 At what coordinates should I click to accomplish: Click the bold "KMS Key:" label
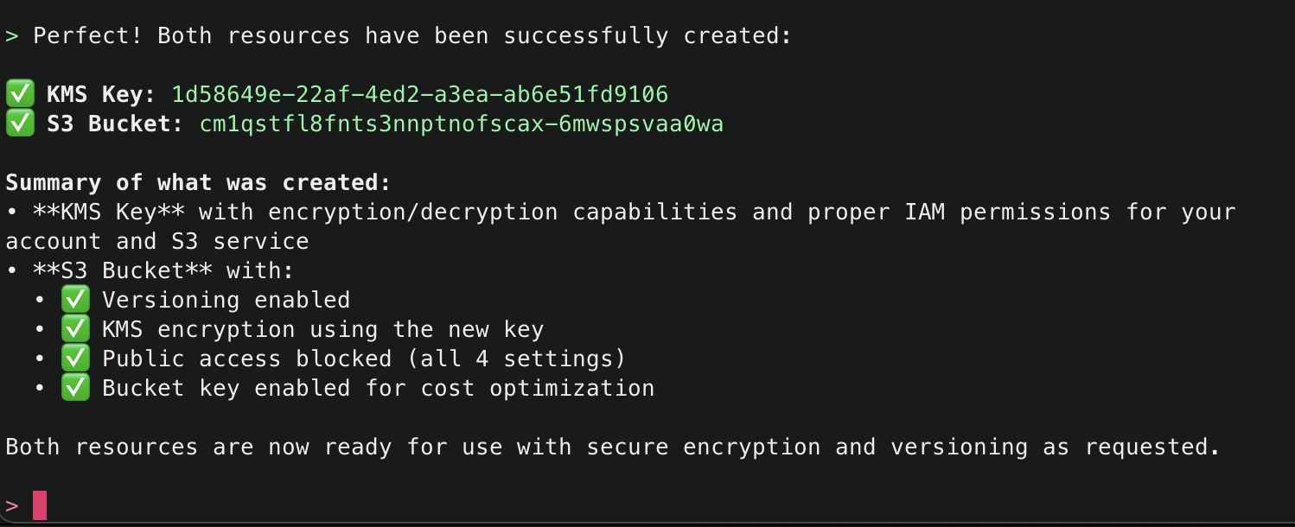101,94
